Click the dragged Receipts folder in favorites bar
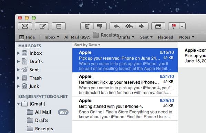This screenshot has width=206, height=133. pyautogui.click(x=106, y=35)
